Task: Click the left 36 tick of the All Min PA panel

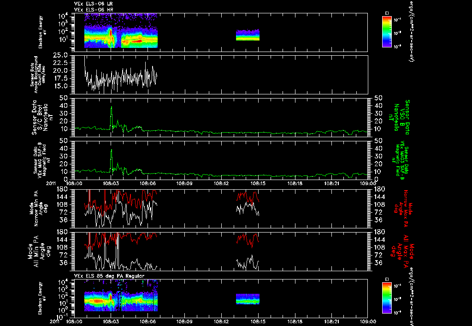Action: (x=64, y=263)
